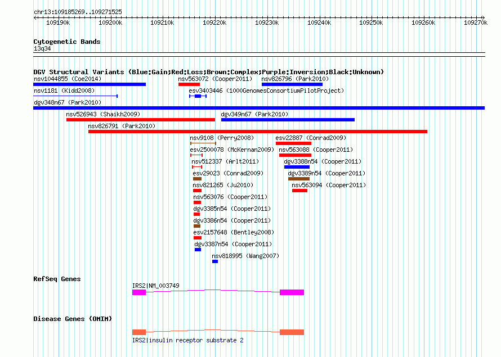This screenshot has height=357, width=501.
Task: Click the dgv3387n54 (Cooper2011) label
Action: click(x=233, y=244)
